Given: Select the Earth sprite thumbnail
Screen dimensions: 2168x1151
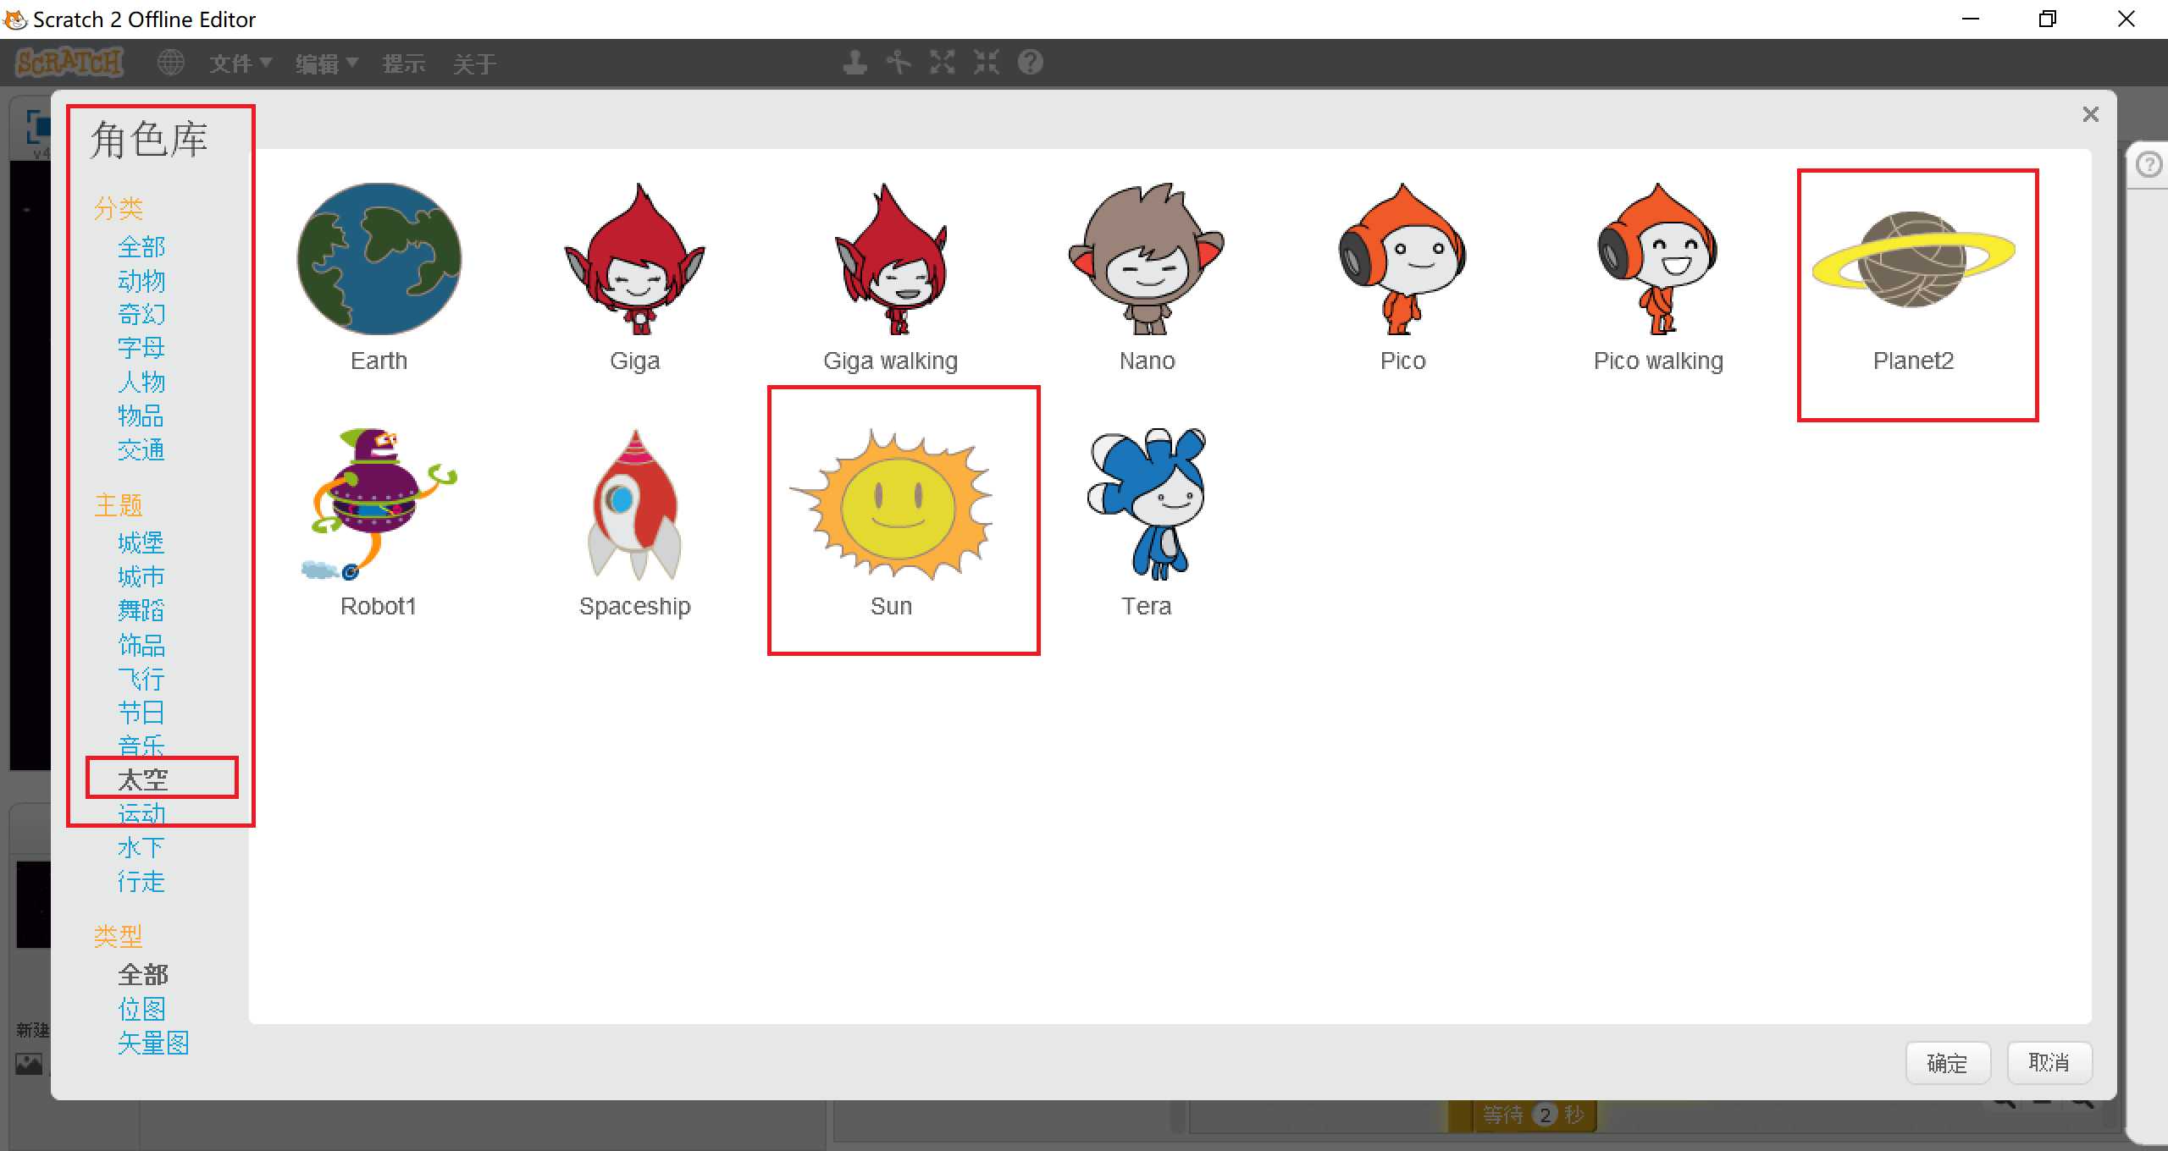Looking at the screenshot, I should [x=379, y=259].
